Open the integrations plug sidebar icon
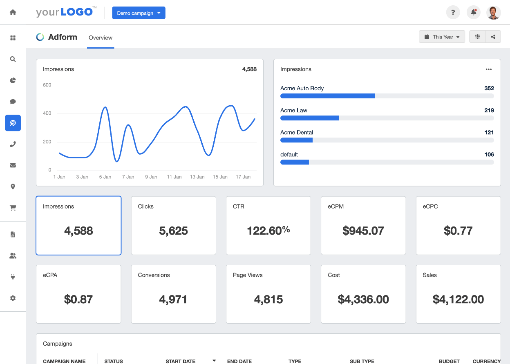 pyautogui.click(x=13, y=277)
